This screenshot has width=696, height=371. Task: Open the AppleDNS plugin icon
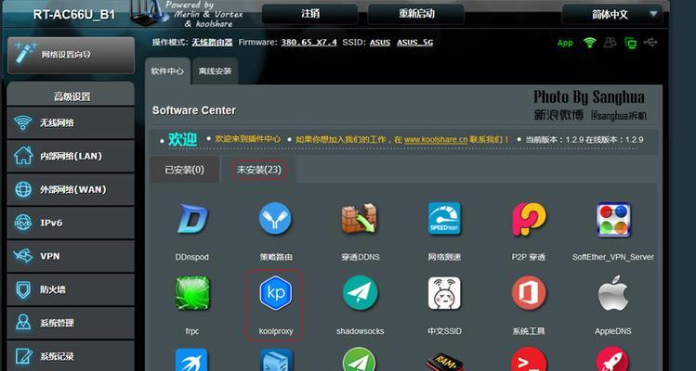coord(613,293)
